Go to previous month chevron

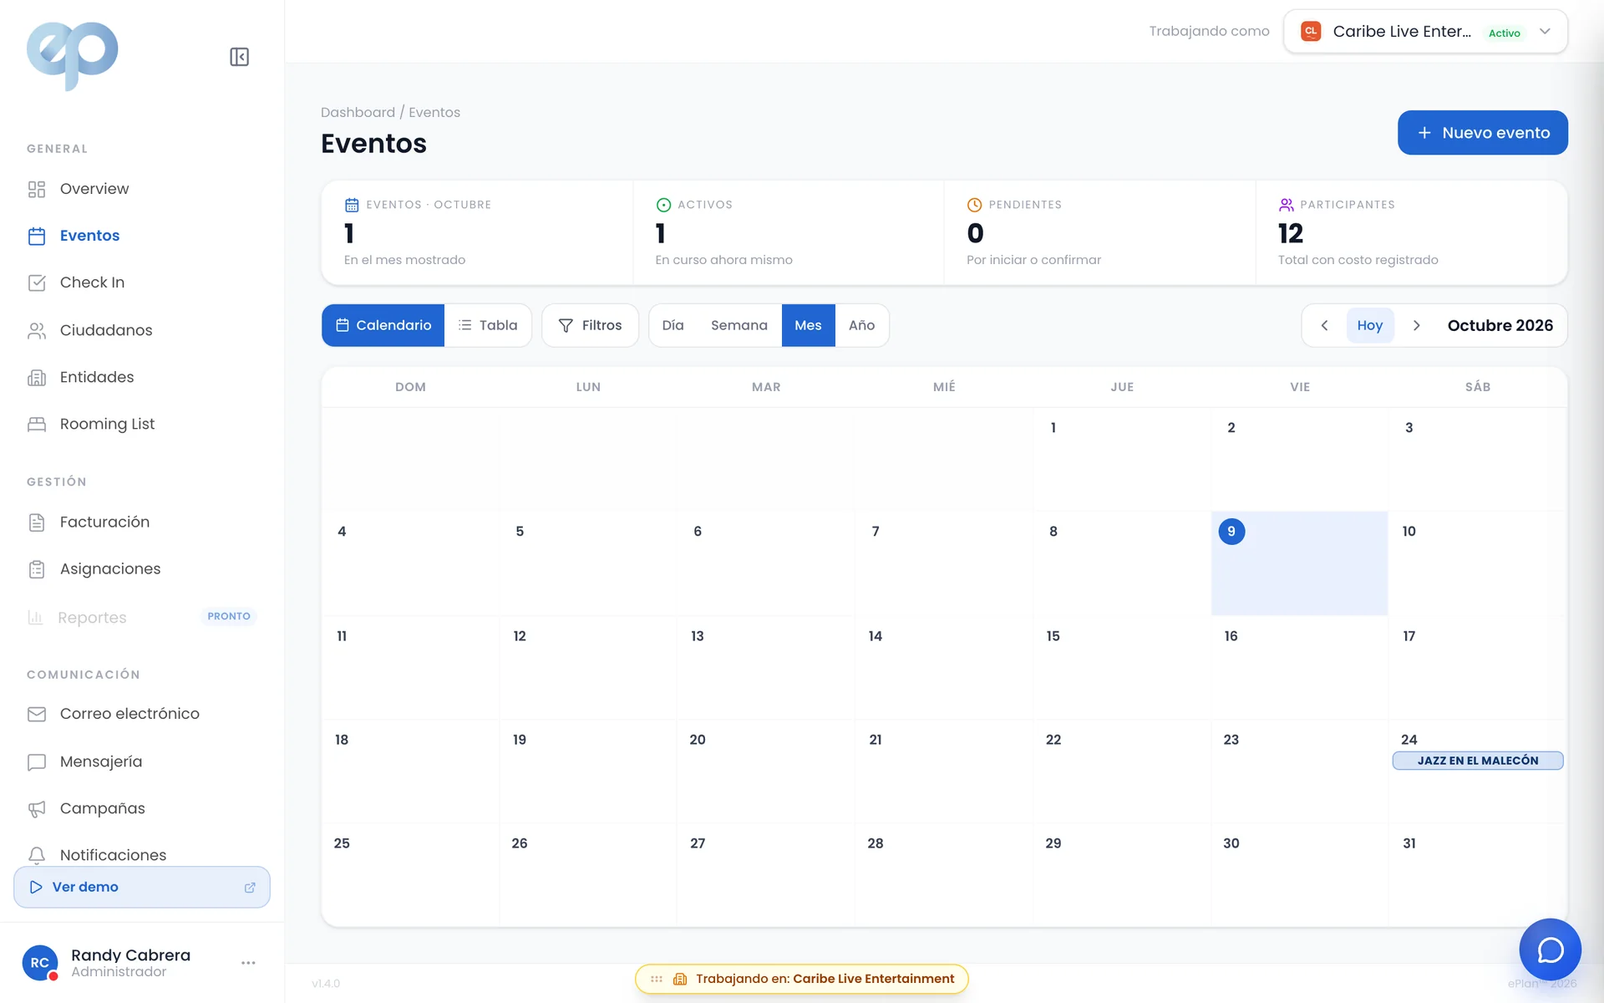click(x=1324, y=325)
